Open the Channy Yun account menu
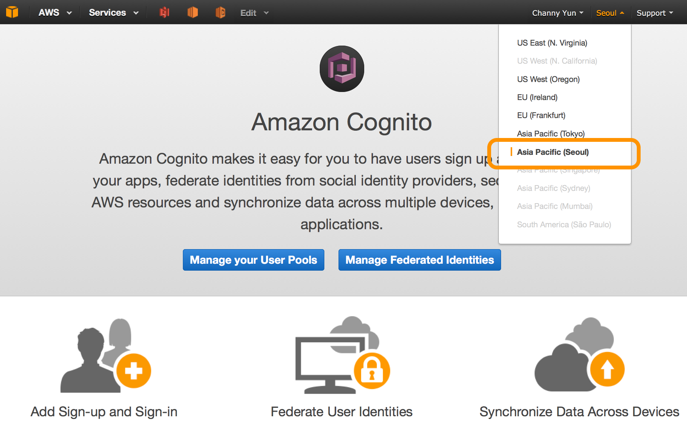This screenshot has height=427, width=687. 558,13
